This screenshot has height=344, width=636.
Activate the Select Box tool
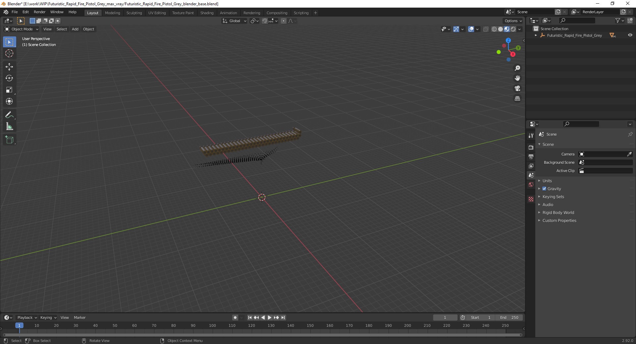[9, 42]
